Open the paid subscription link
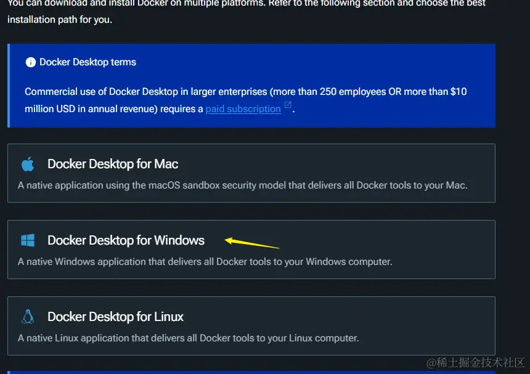This screenshot has height=374, width=530. [243, 109]
